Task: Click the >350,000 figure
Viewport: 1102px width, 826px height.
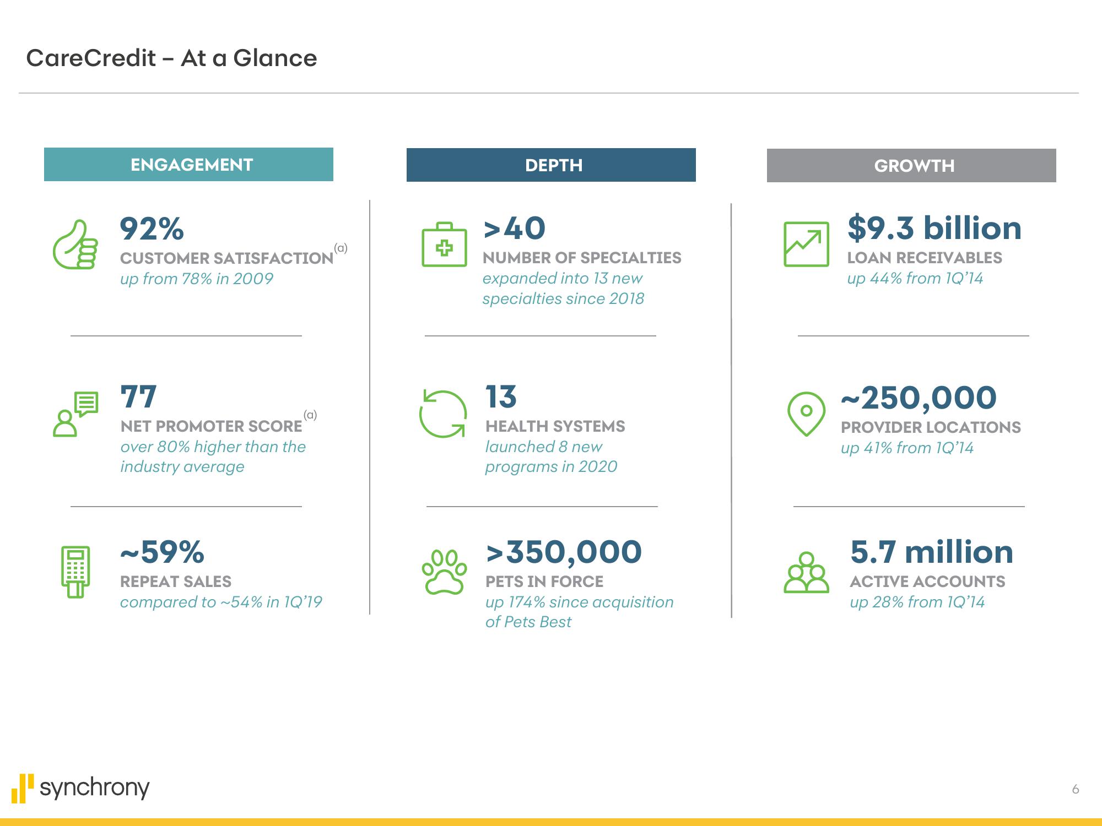Action: tap(564, 552)
